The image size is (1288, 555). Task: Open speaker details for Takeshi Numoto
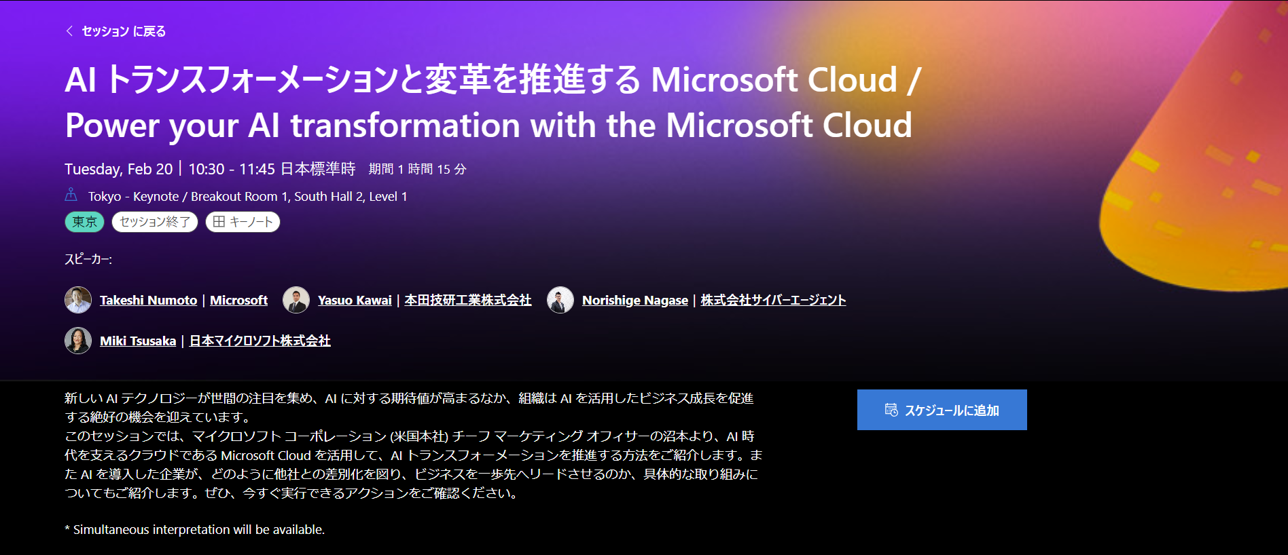(x=148, y=300)
